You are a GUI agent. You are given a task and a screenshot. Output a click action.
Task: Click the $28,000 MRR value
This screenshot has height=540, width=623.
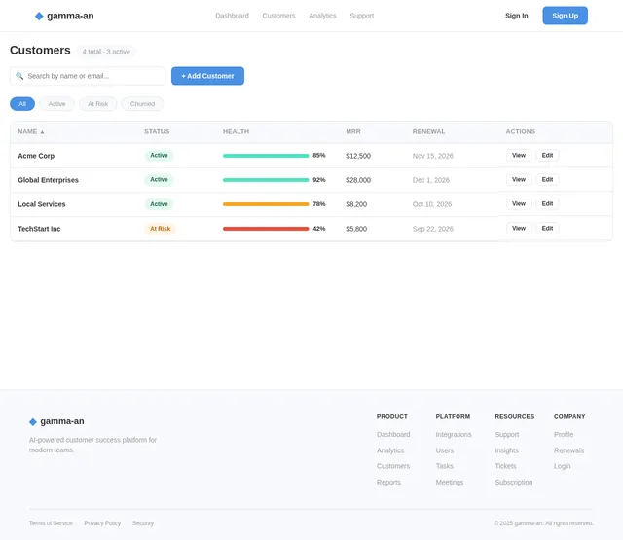point(358,180)
